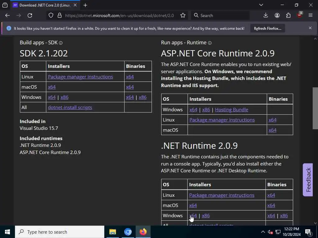The image size is (318, 238).
Task: Open SDK Linux Package manager instructions
Action: point(80,77)
